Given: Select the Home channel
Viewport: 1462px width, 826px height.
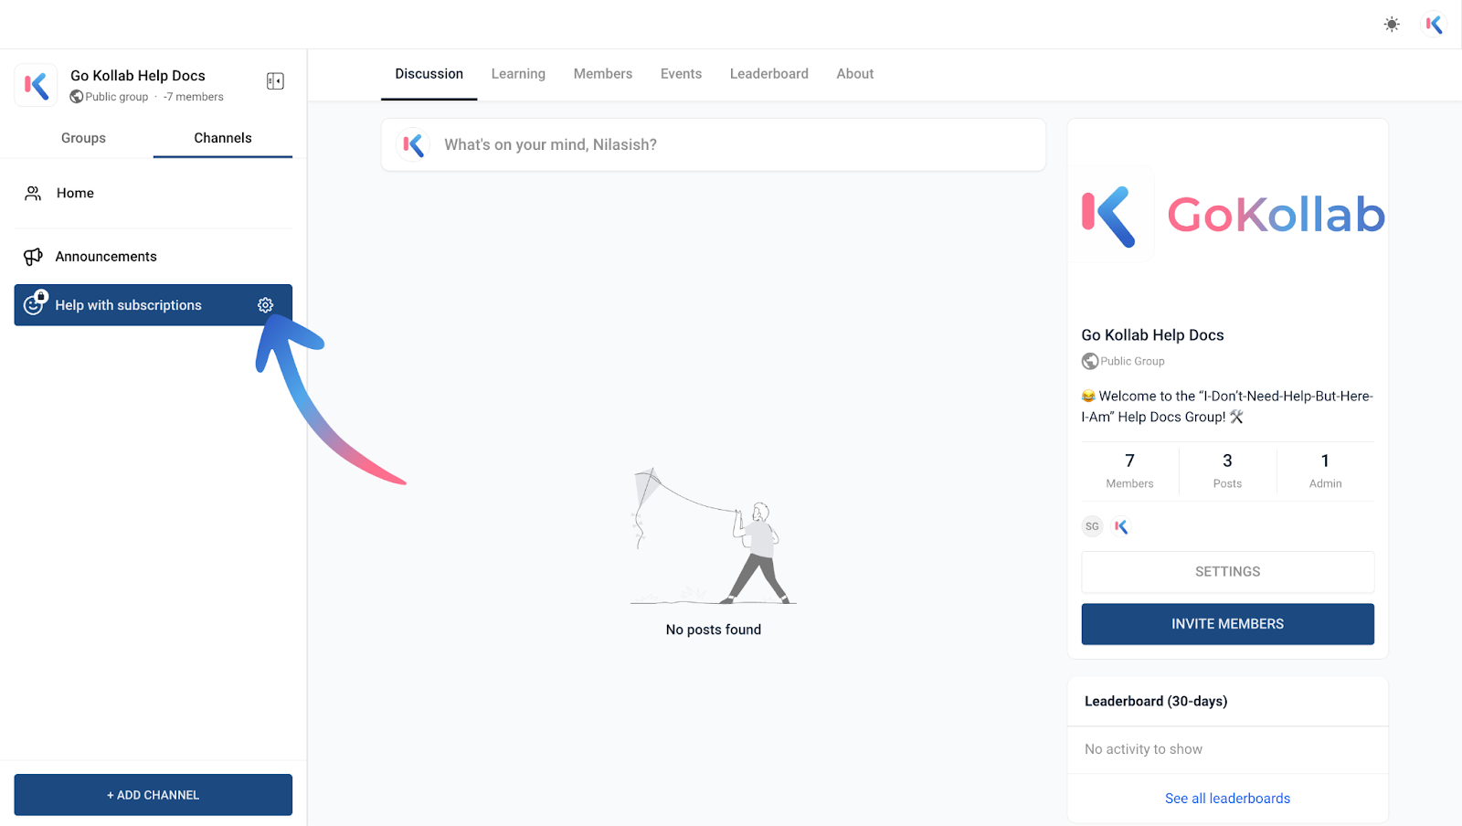Looking at the screenshot, I should (154, 194).
